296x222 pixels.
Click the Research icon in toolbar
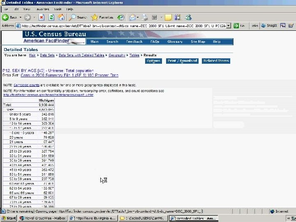click(178, 17)
